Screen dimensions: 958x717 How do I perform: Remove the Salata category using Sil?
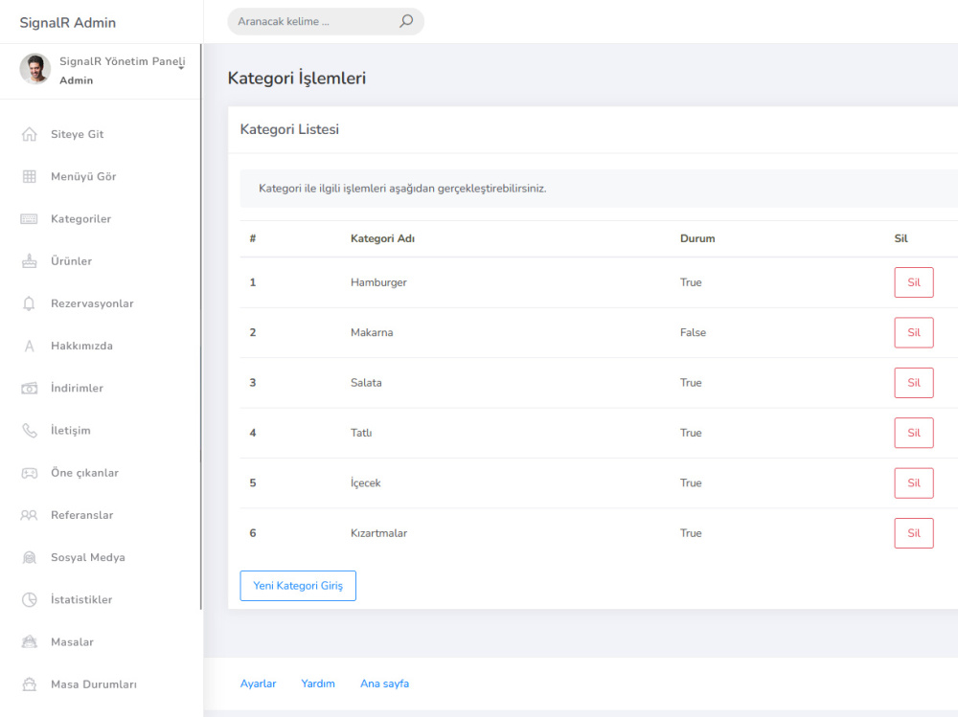point(913,382)
